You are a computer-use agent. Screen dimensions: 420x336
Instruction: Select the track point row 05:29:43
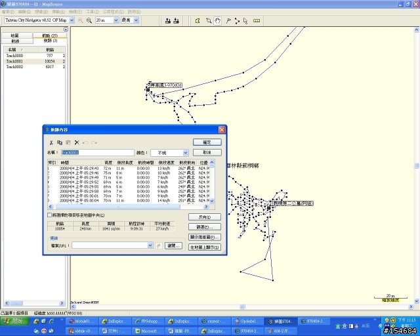129,168
